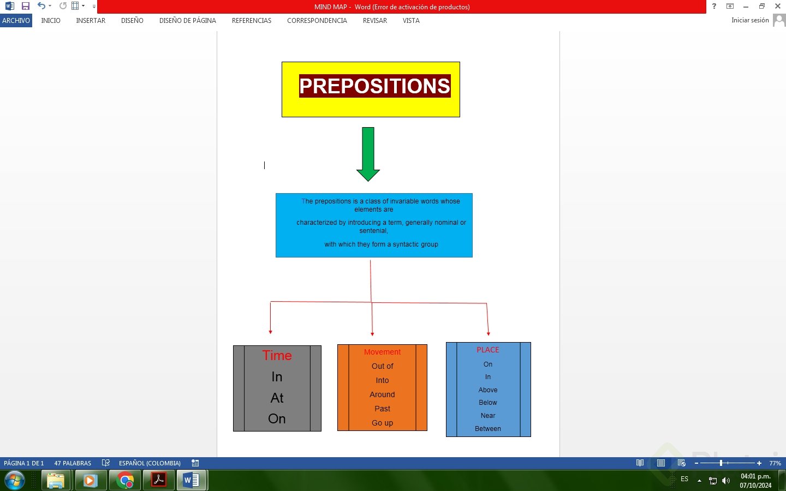Switch to Web Layout view
This screenshot has height=491, width=786.
(x=681, y=463)
